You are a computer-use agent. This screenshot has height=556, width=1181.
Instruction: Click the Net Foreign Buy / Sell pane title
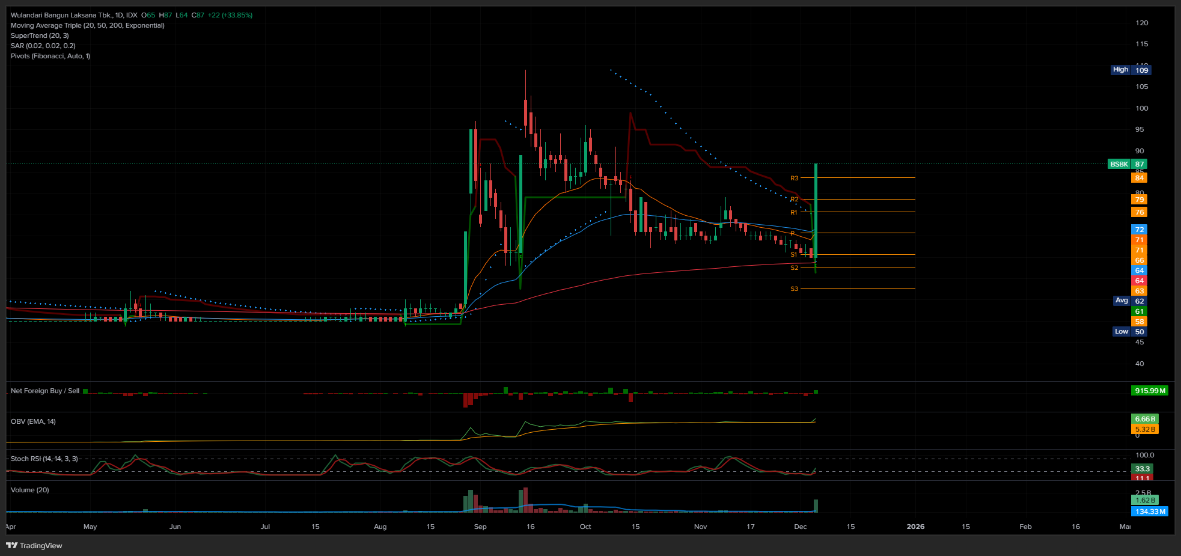[x=45, y=391]
